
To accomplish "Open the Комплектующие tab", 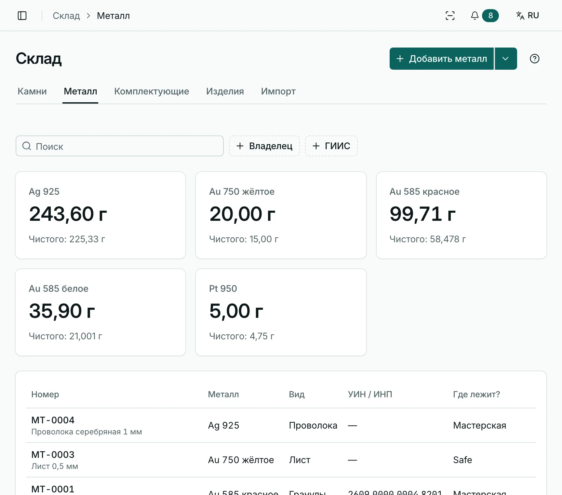I will pyautogui.click(x=152, y=91).
